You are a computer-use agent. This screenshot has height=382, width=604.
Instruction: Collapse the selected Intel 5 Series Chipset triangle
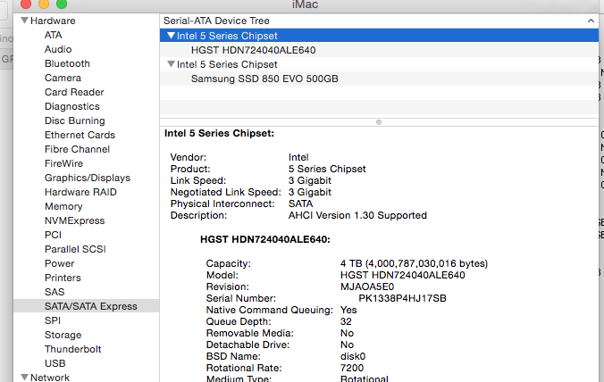click(171, 36)
